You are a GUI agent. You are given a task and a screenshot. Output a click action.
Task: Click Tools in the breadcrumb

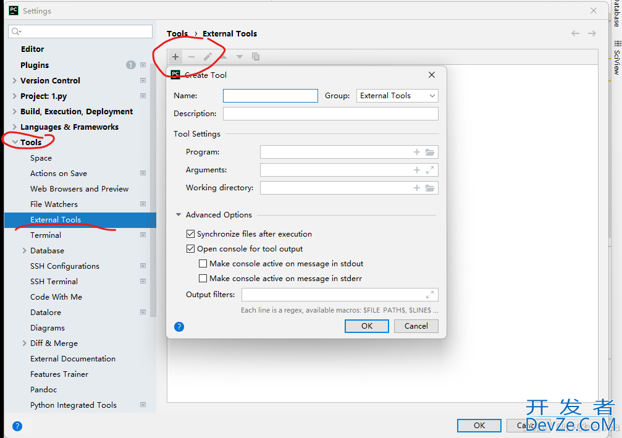click(x=177, y=34)
